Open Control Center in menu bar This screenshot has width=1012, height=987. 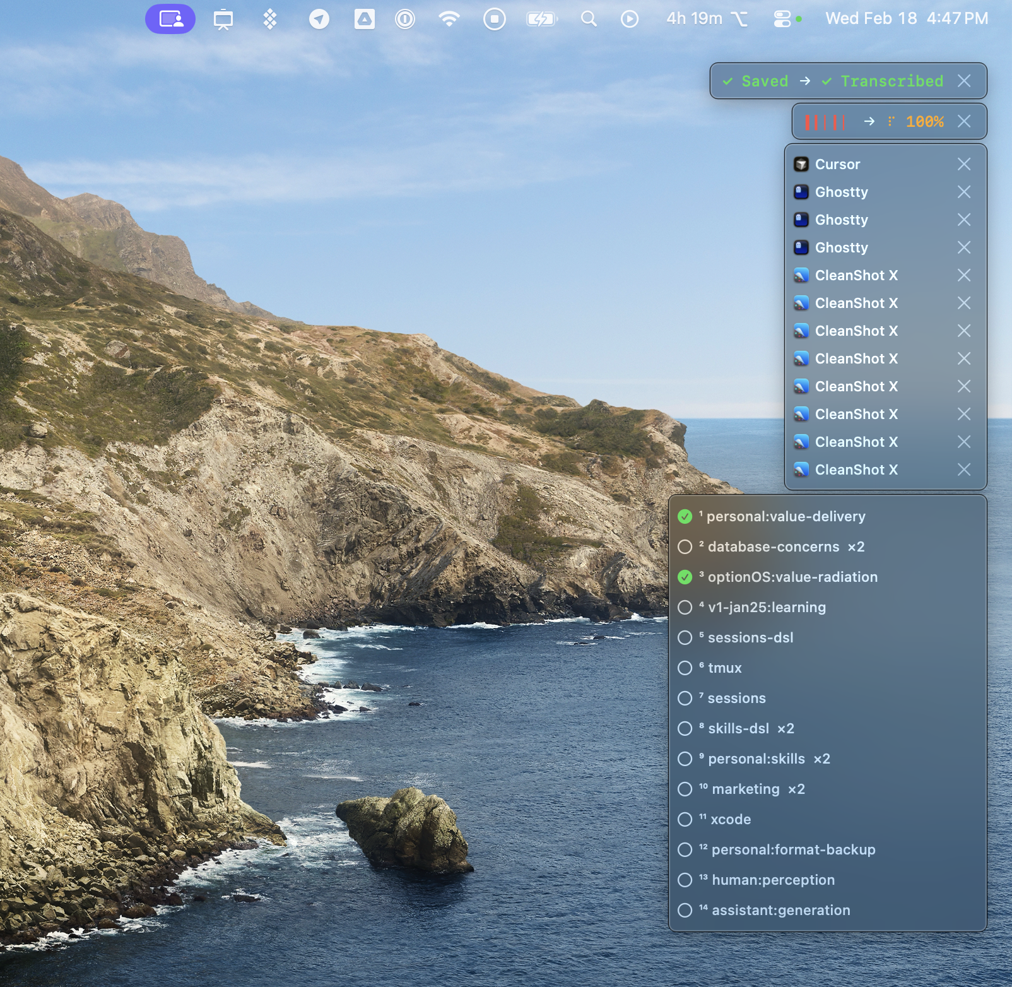pos(782,20)
